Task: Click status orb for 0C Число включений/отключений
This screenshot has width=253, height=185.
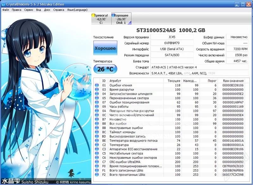Action: [97, 115]
